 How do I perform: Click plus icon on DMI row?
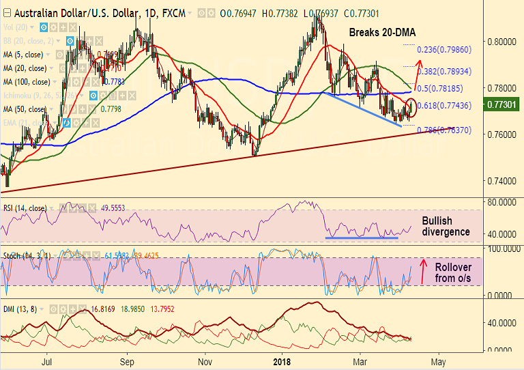tap(73, 309)
